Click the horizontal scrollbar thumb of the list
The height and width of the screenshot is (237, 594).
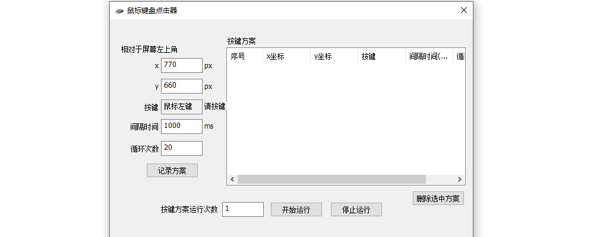click(x=331, y=180)
